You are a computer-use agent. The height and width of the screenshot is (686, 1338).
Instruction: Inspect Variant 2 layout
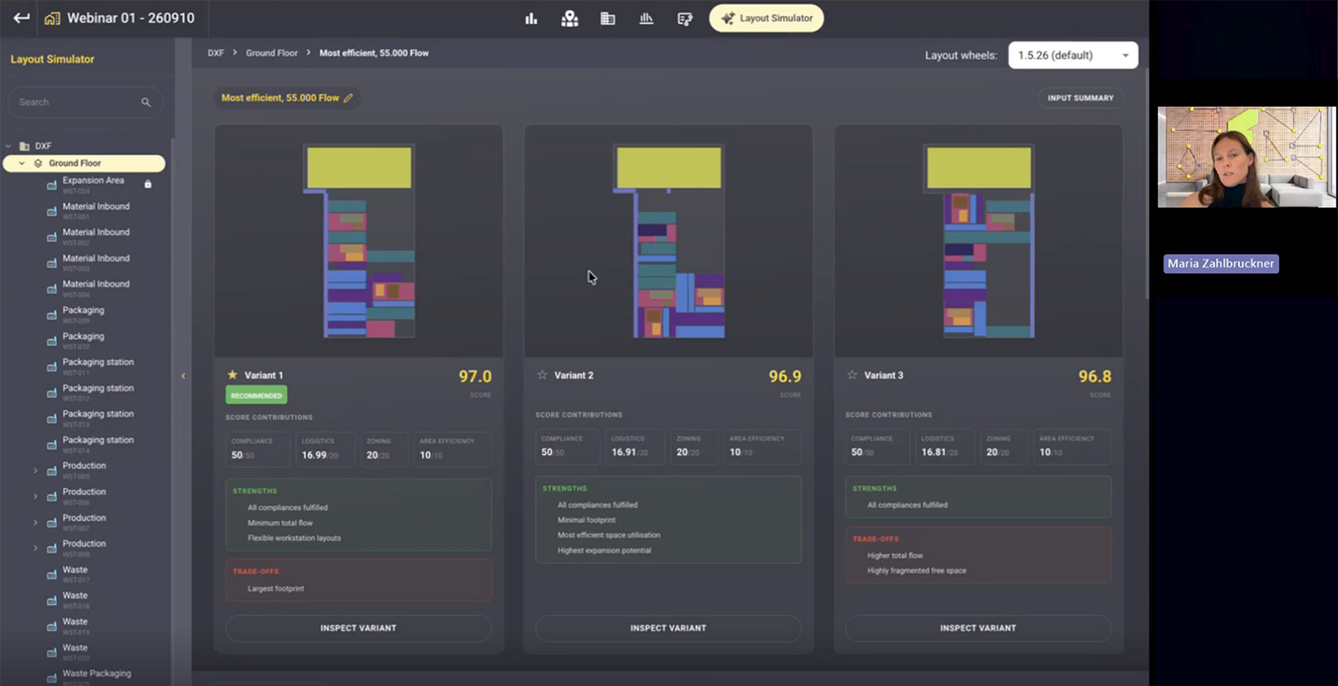click(x=668, y=628)
